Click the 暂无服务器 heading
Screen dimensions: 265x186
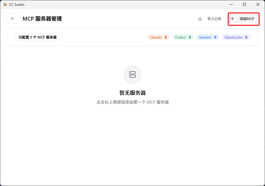click(132, 93)
